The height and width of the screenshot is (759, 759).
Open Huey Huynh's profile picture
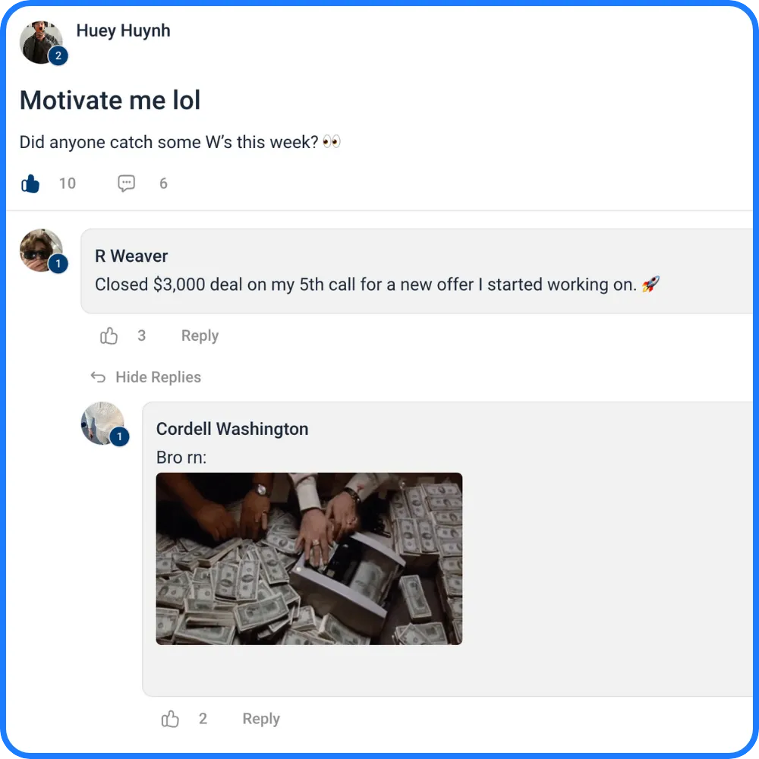click(41, 42)
